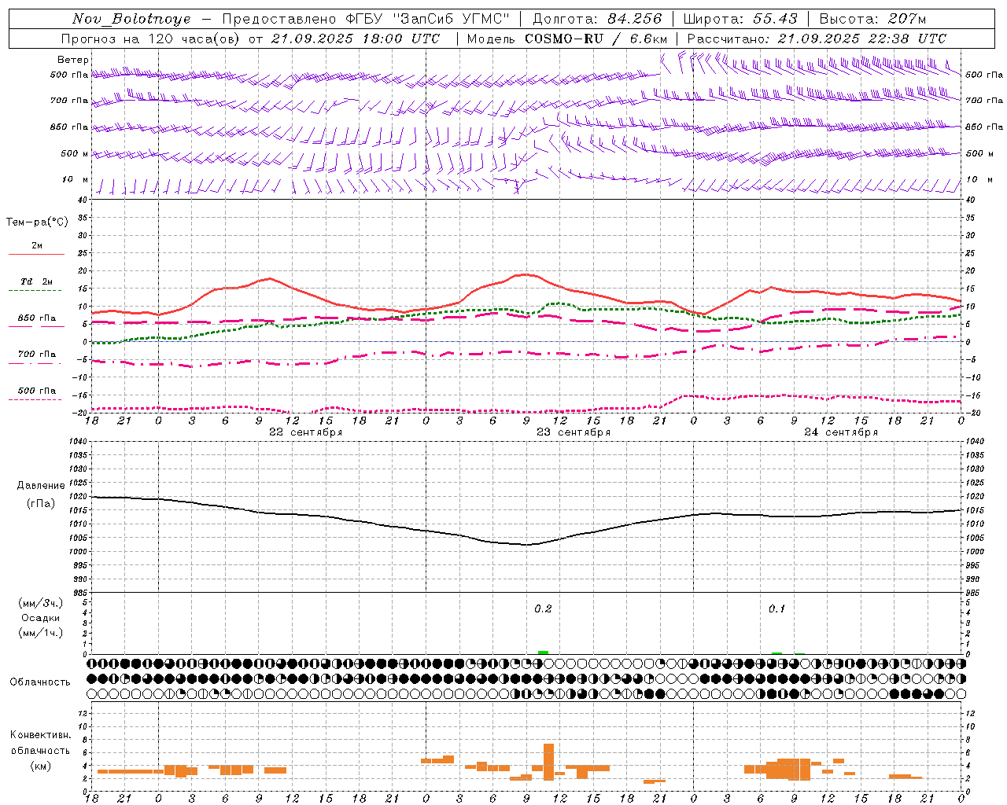The width and height of the screenshot is (1007, 805).
Task: Click the 850 гПа temperature legend entry
Action: [x=37, y=318]
